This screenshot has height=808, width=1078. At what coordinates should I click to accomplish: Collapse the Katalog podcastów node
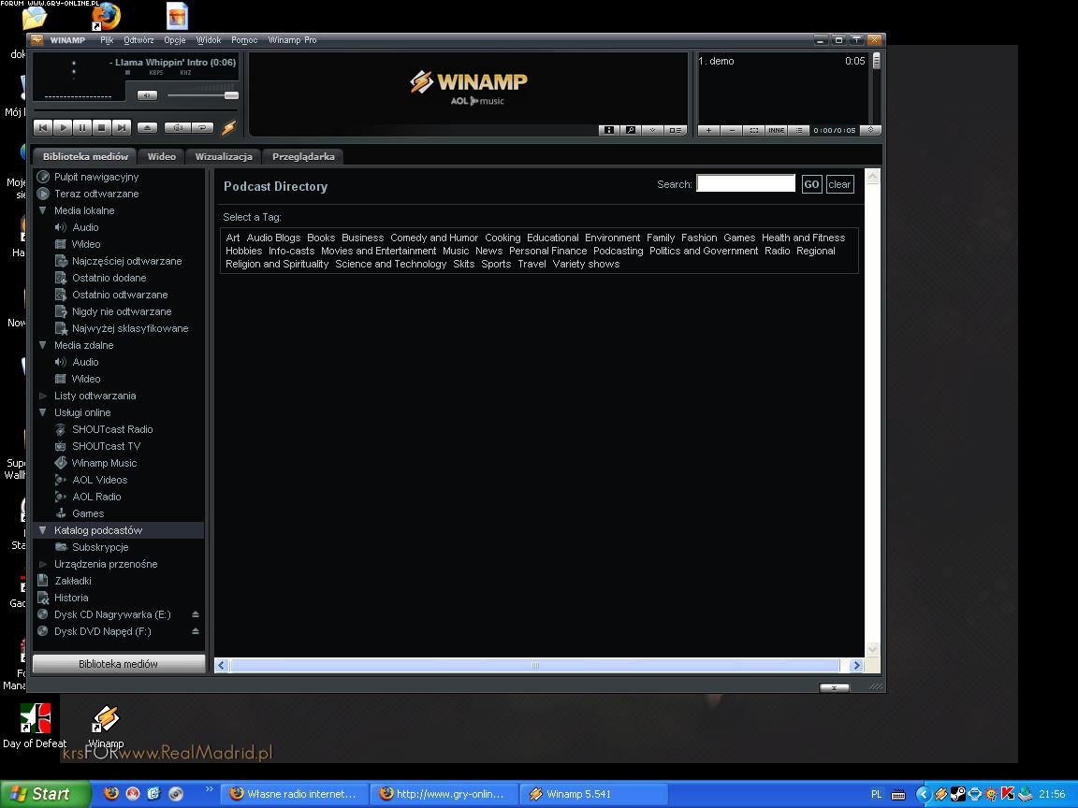point(43,530)
